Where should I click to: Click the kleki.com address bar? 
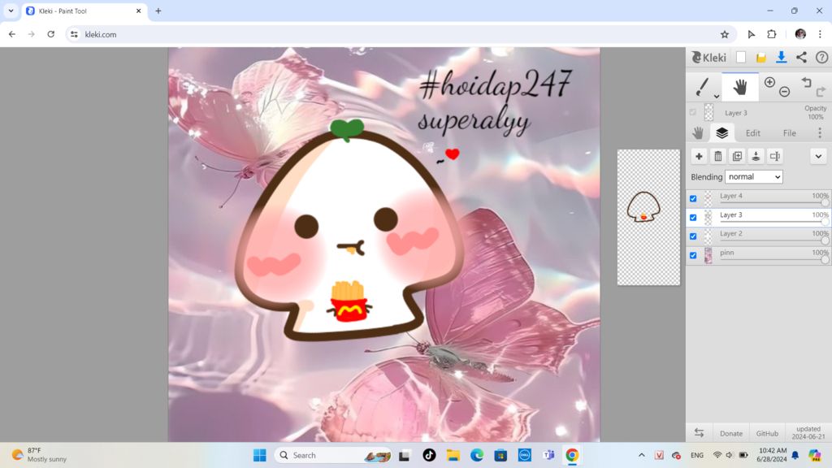[398, 34]
